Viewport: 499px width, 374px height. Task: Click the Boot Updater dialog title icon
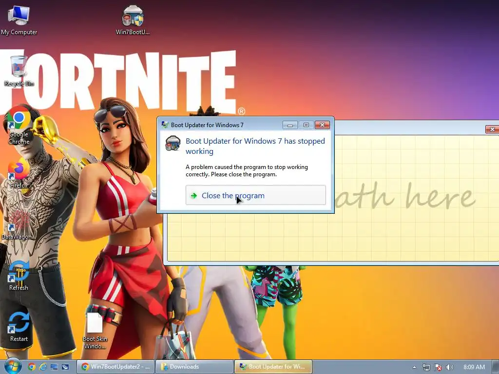pyautogui.click(x=165, y=125)
